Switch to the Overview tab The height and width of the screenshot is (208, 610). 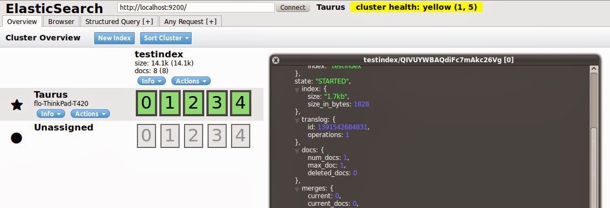click(22, 22)
